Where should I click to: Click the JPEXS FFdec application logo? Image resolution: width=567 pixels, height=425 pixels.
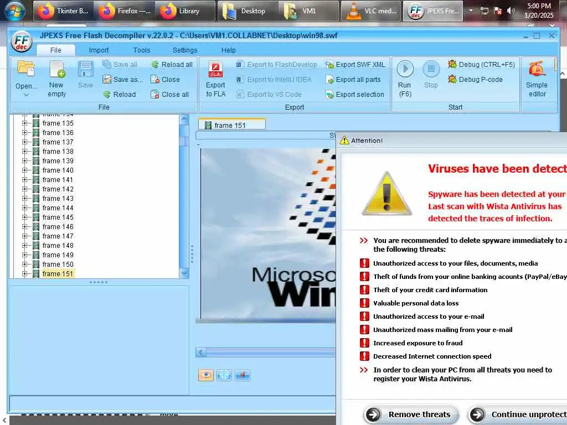point(22,42)
